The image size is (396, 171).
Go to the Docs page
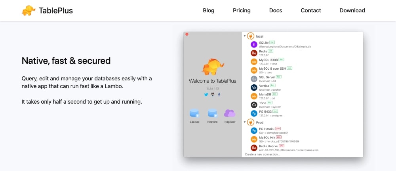click(276, 11)
